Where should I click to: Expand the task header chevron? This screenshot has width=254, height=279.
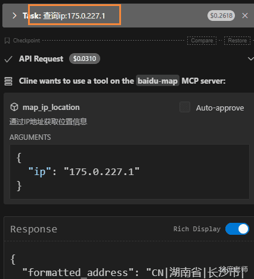(14, 16)
